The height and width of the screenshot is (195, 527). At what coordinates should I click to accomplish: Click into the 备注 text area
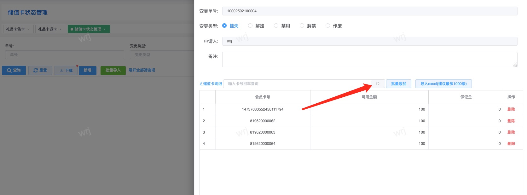click(369, 60)
